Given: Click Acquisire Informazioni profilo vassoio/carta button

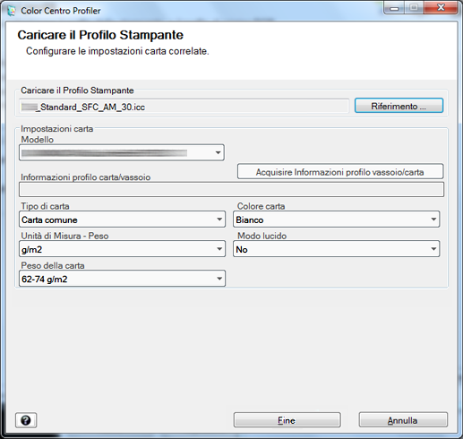Looking at the screenshot, I should [x=340, y=172].
